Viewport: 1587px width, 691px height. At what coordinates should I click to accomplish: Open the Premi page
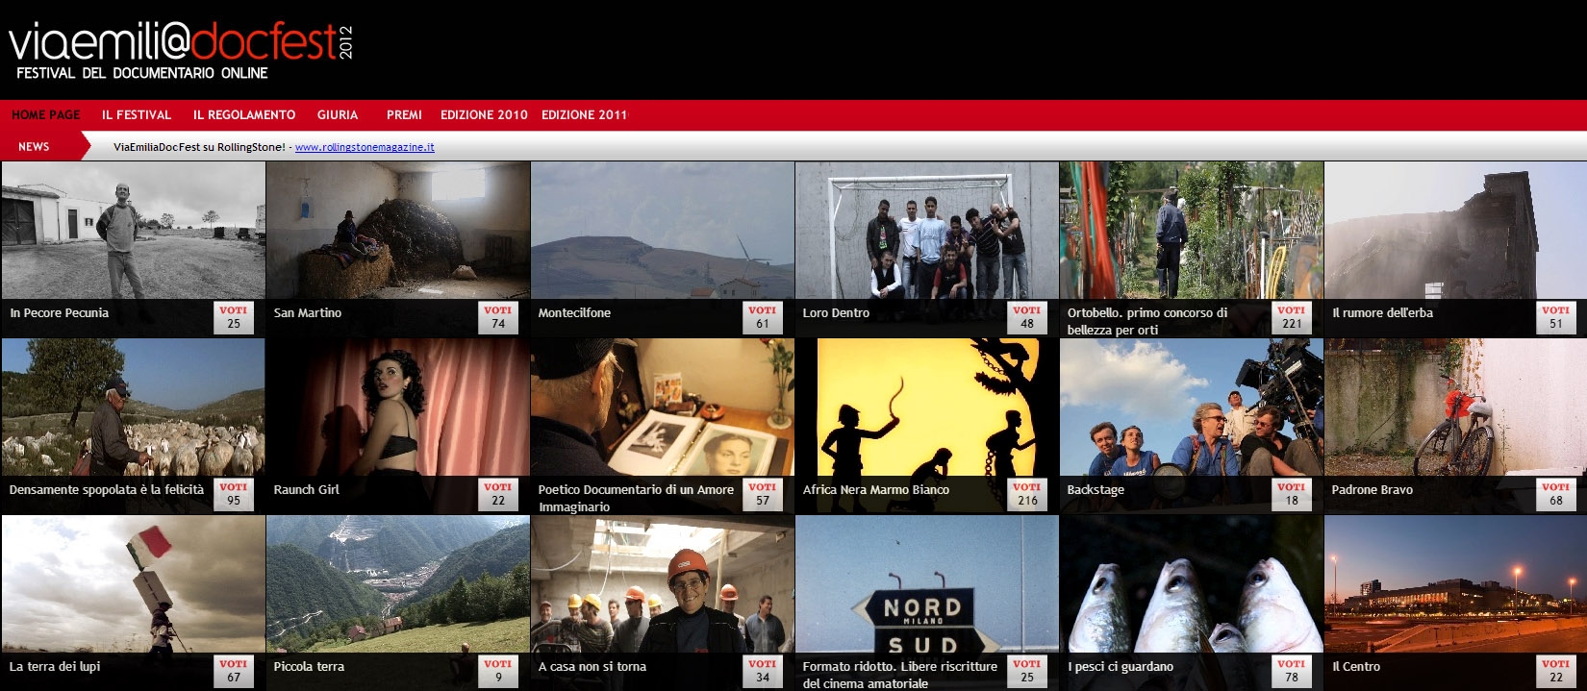(x=404, y=114)
